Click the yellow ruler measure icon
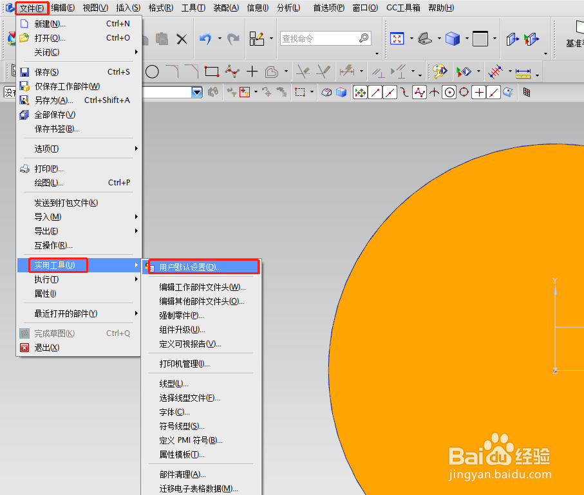 (523, 73)
